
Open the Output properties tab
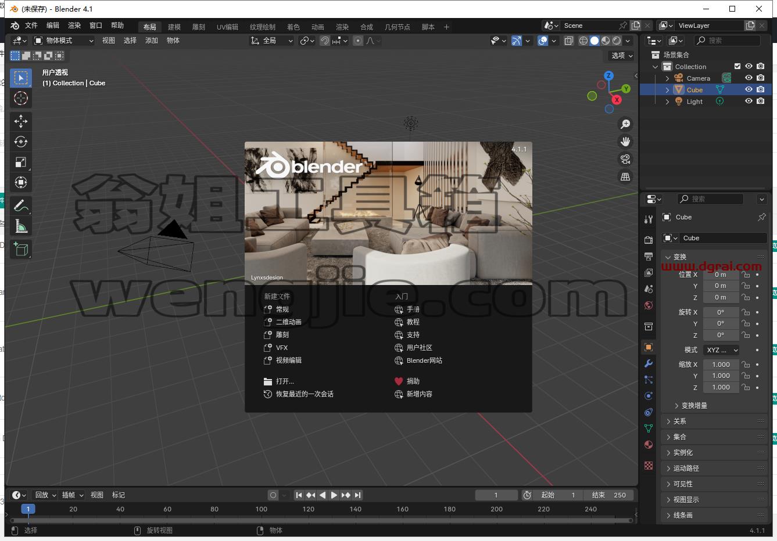649,256
